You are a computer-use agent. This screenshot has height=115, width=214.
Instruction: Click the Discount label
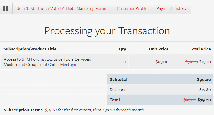click(118, 90)
